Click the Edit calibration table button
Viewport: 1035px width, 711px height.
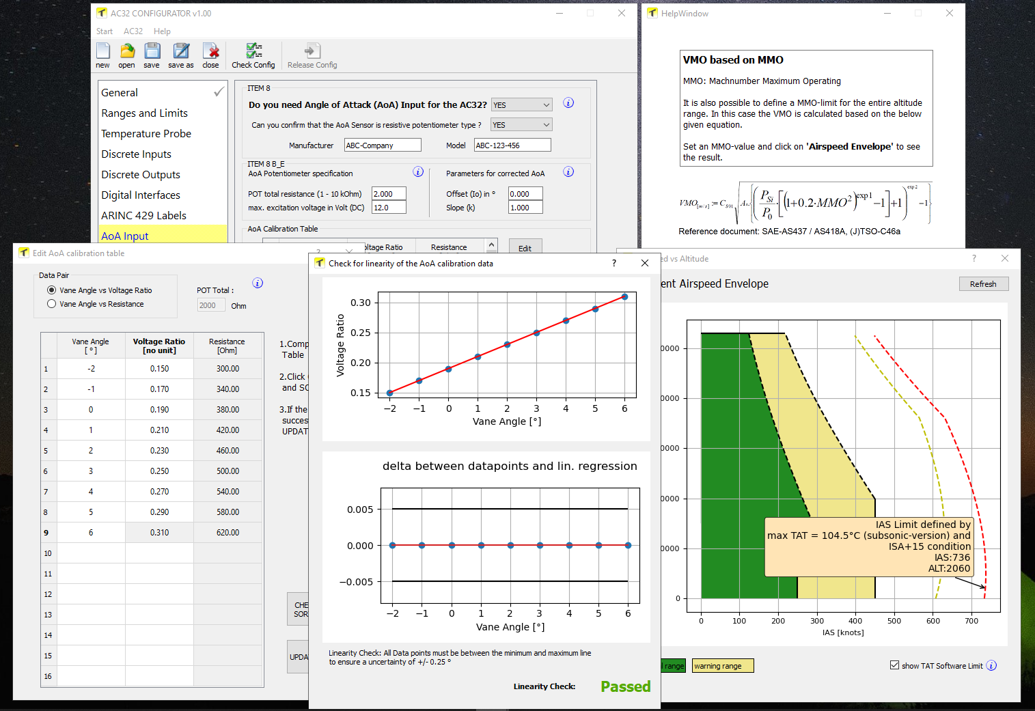pos(525,248)
